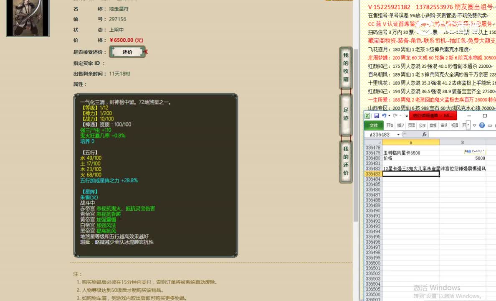Image resolution: width=496 pixels, height=301 pixels.
Task: Open the 文件 File tab
Action: [374, 125]
